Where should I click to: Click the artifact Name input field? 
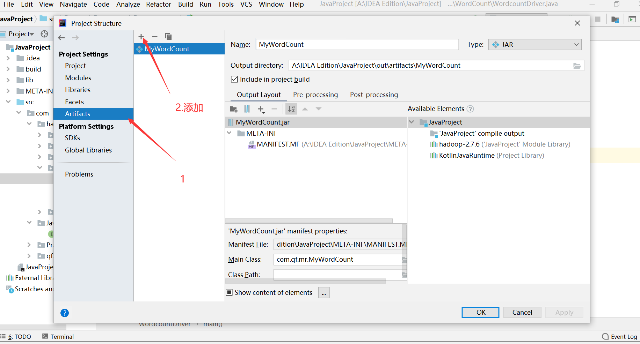357,45
